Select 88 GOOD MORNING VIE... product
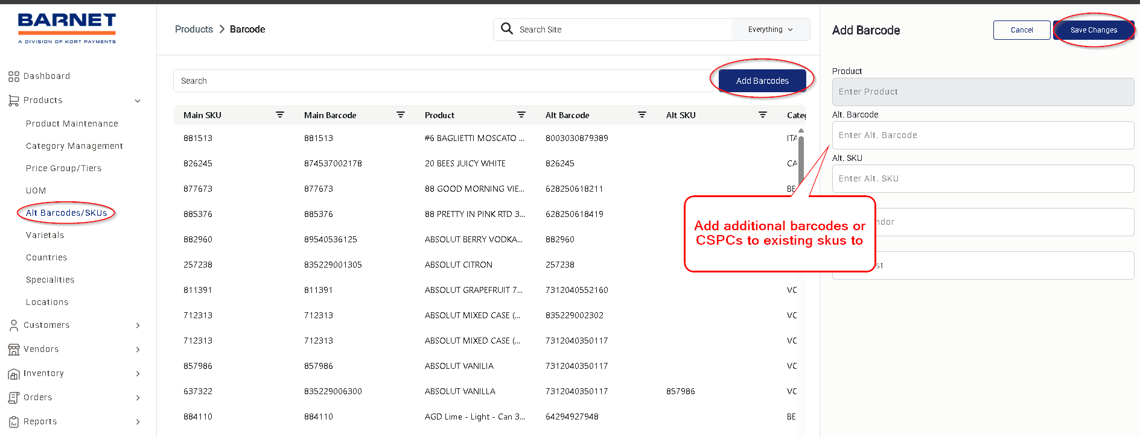1140x437 pixels. [x=474, y=189]
